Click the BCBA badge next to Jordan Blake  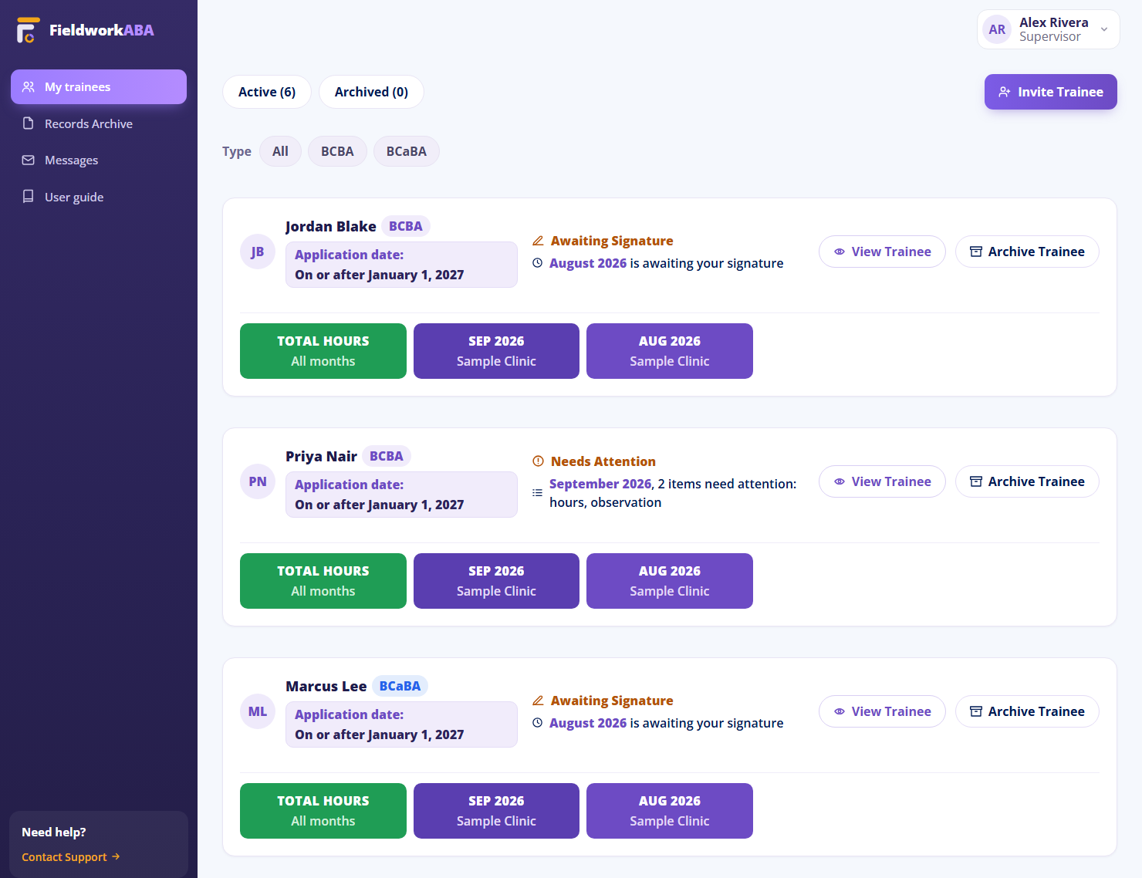406,226
